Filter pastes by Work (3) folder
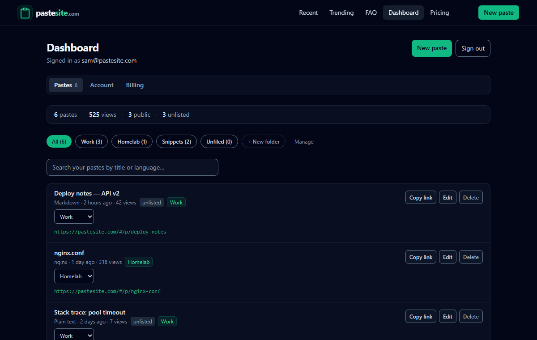This screenshot has height=340, width=537. click(x=92, y=141)
